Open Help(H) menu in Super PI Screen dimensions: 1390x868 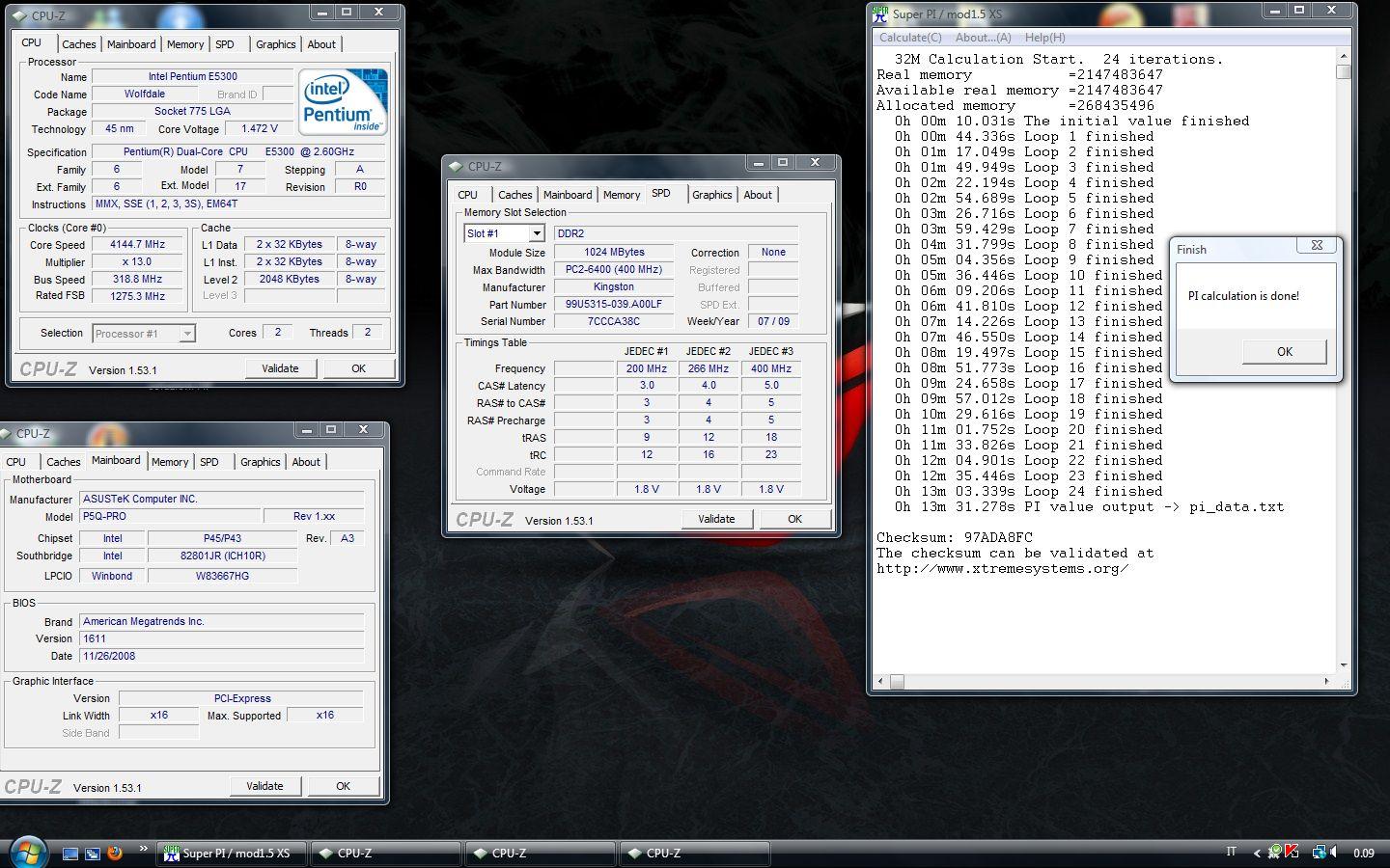pos(1045,38)
